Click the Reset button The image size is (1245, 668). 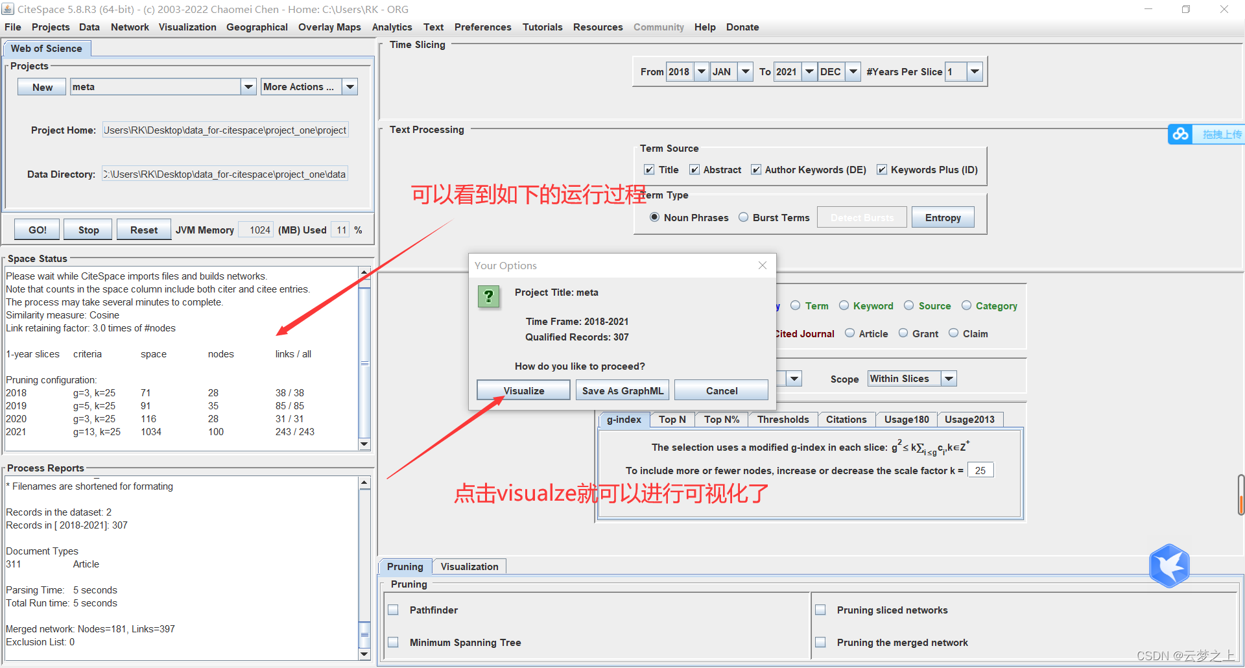click(143, 230)
